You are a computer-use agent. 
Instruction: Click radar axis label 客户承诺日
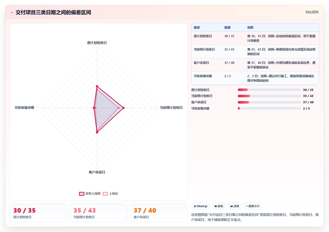(x=97, y=172)
